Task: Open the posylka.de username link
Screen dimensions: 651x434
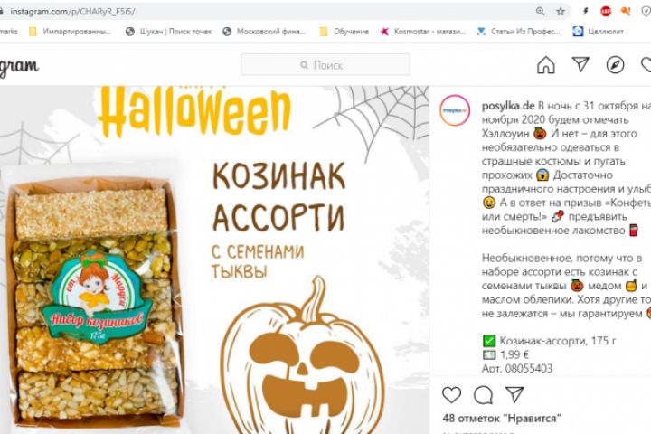Action: pos(508,106)
